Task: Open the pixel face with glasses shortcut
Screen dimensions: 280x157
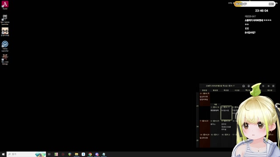Action: click(x=5, y=32)
